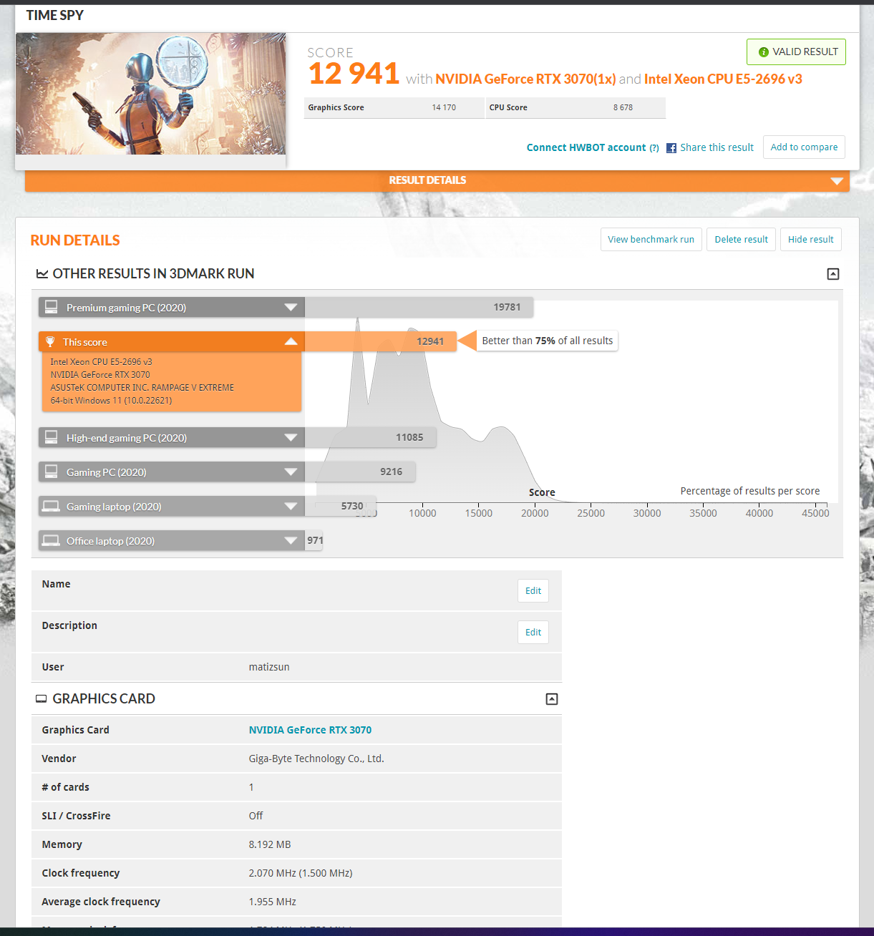Open View benchmark run
The height and width of the screenshot is (936, 874).
coord(651,240)
